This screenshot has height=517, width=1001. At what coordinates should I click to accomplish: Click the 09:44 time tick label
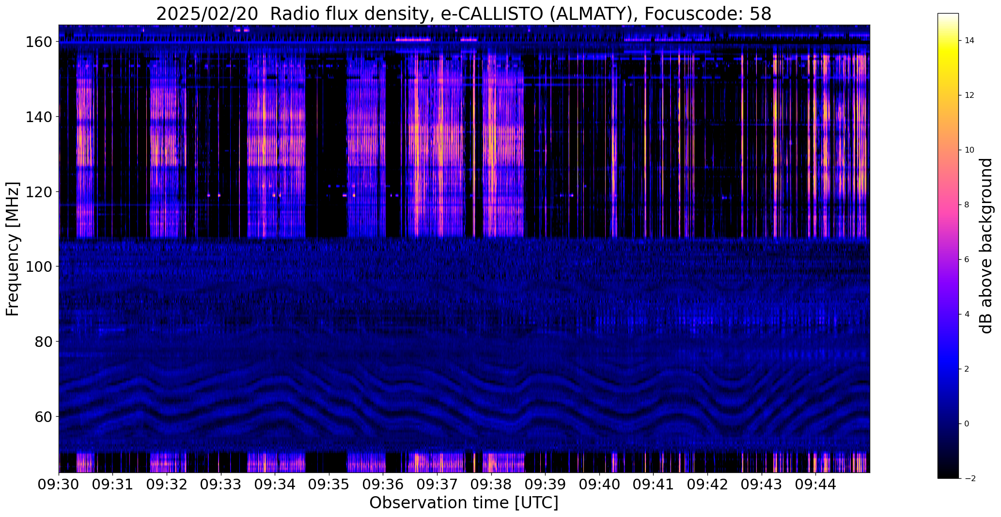pos(816,484)
